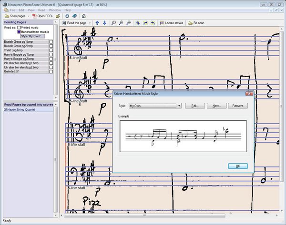The image size is (286, 225).
Task: Open the Scan pages dropdown arrow
Action: [29, 16]
